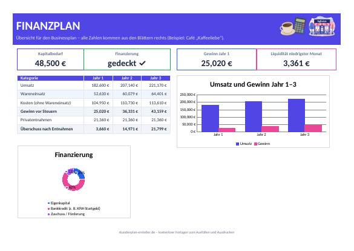354x251 pixels.
Task: Click the pink Gewinn legend swatch
Action: tap(255, 144)
